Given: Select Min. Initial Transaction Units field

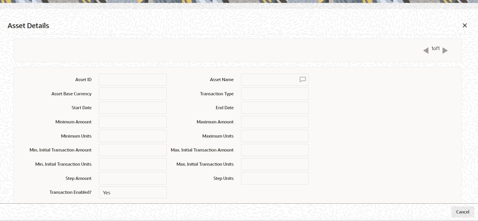Looking at the screenshot, I should (x=133, y=164).
